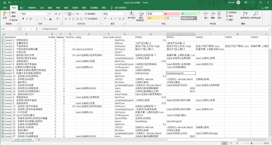Toggle Italic formatting
This screenshot has height=145, width=272.
[27, 19]
